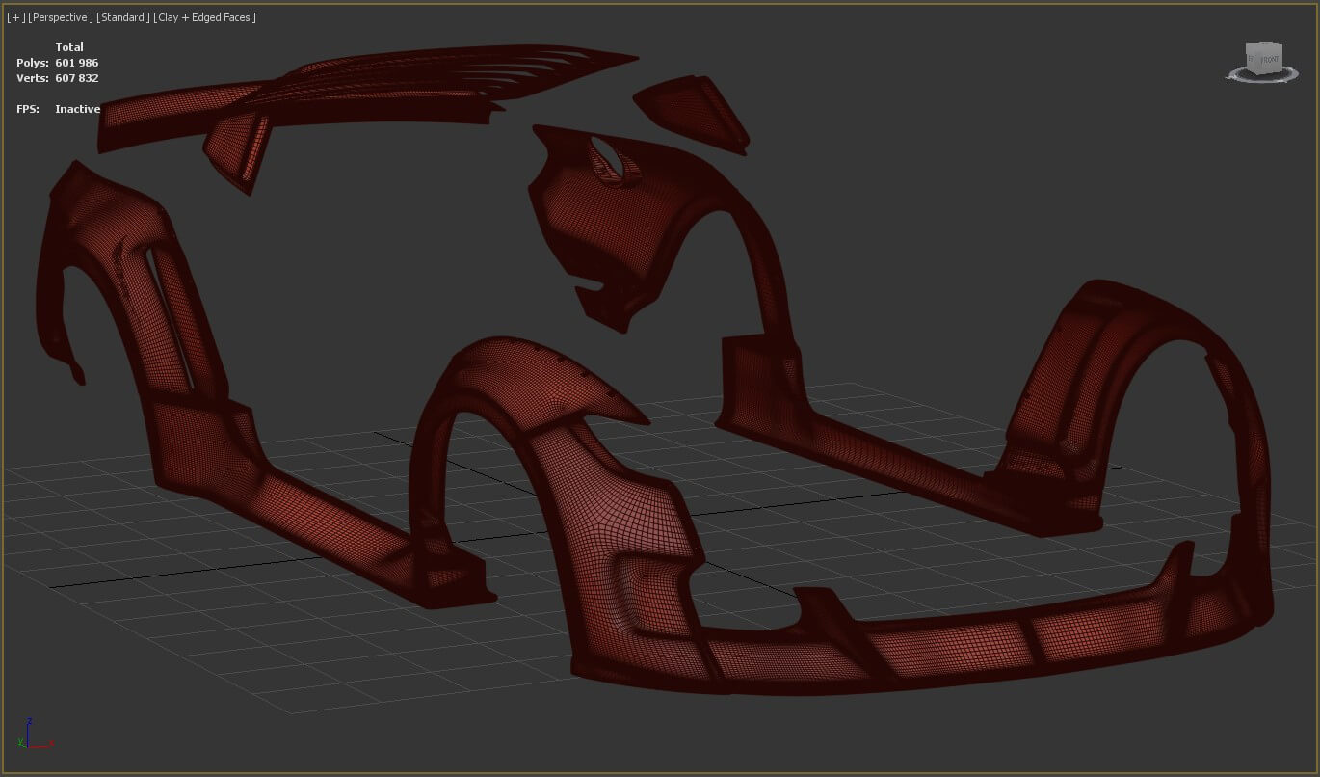Click the ViewCube's top face
The height and width of the screenshot is (777, 1320).
pos(1261,46)
